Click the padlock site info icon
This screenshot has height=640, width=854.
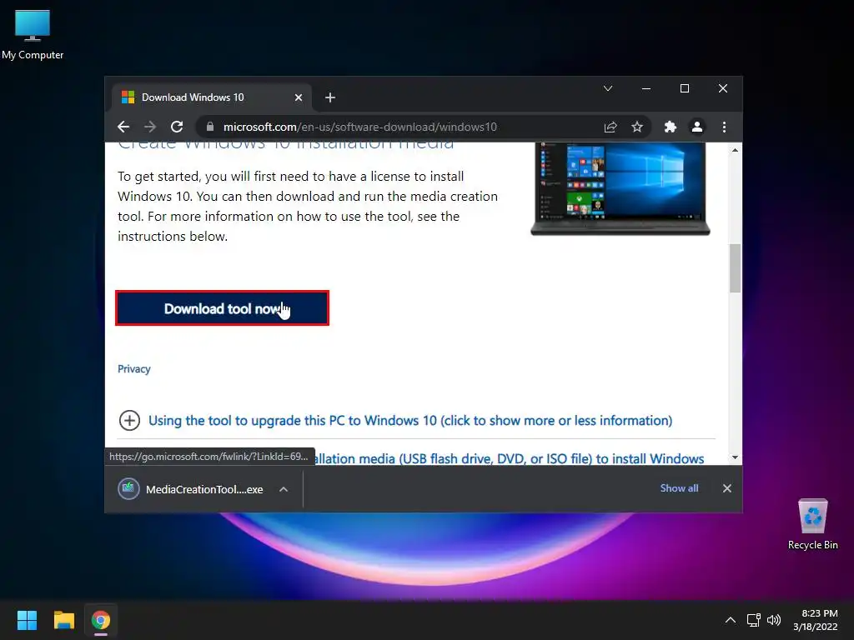coord(210,127)
